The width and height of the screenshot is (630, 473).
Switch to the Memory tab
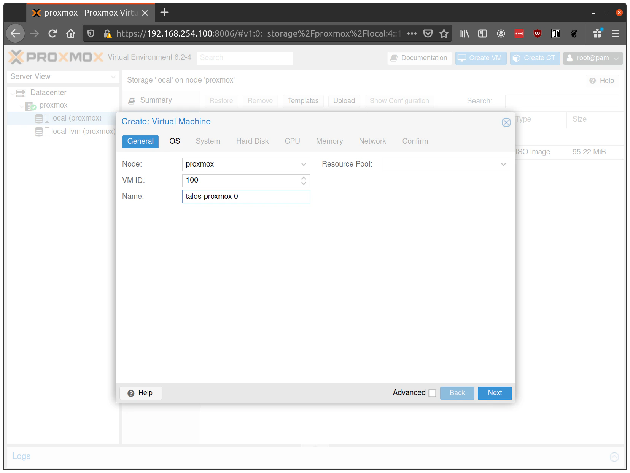[x=329, y=141]
